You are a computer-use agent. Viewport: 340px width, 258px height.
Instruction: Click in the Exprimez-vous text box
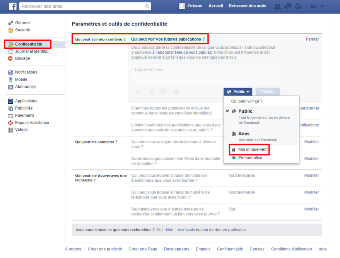207,75
